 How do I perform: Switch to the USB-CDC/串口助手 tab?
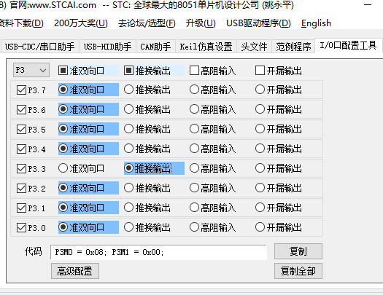pyautogui.click(x=40, y=47)
